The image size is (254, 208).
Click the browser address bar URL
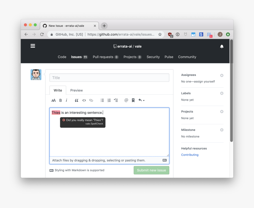point(121,34)
